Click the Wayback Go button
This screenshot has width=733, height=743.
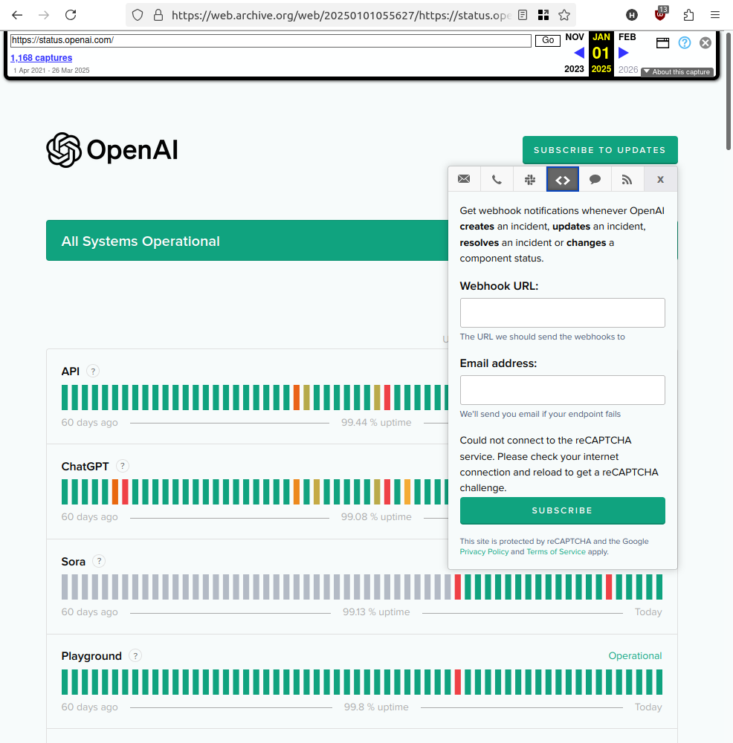[548, 40]
